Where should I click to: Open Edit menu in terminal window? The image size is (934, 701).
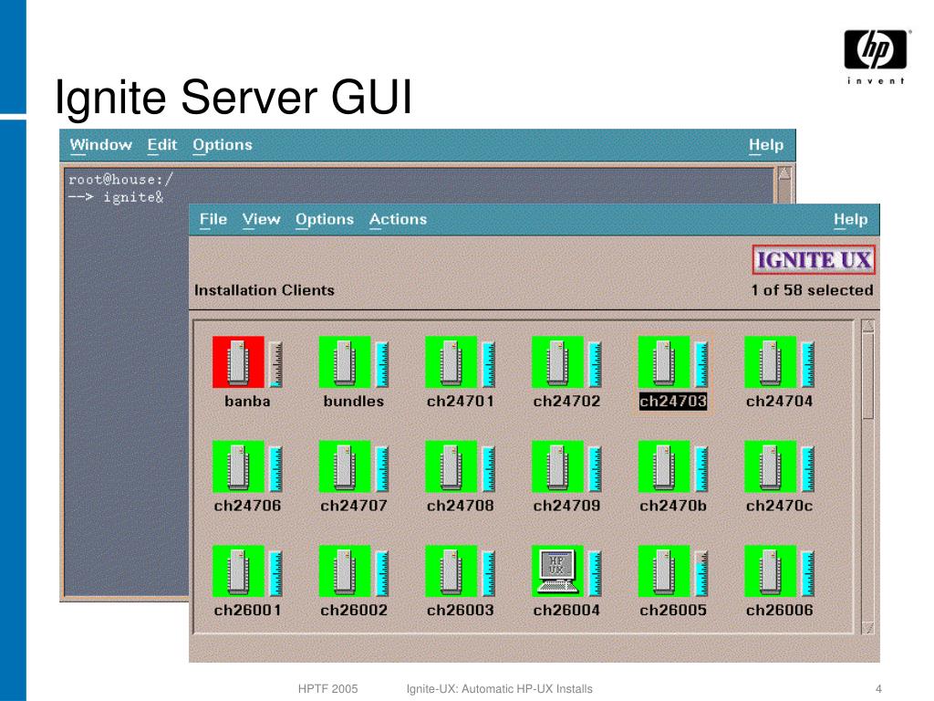click(162, 145)
